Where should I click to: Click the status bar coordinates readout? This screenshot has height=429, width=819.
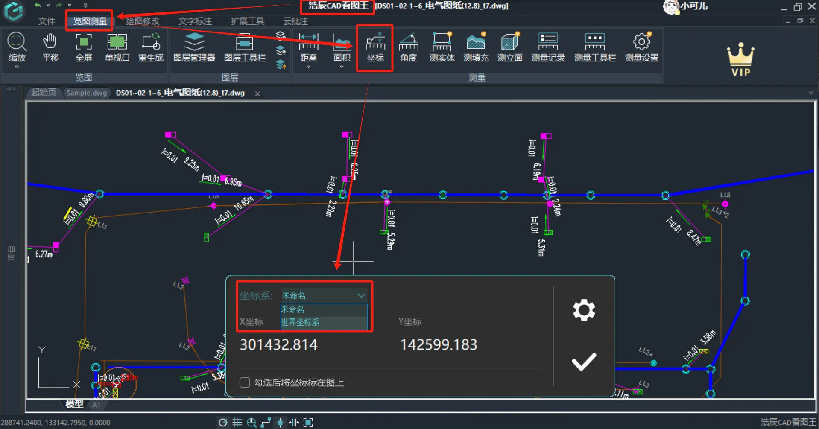pos(56,423)
